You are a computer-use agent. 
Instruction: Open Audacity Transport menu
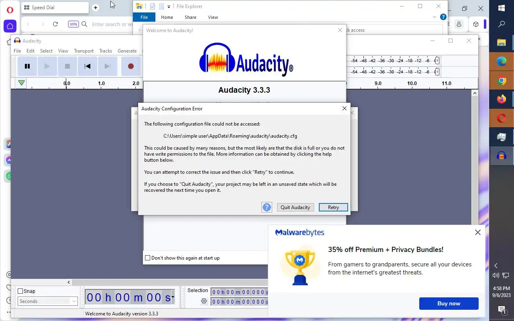click(84, 51)
